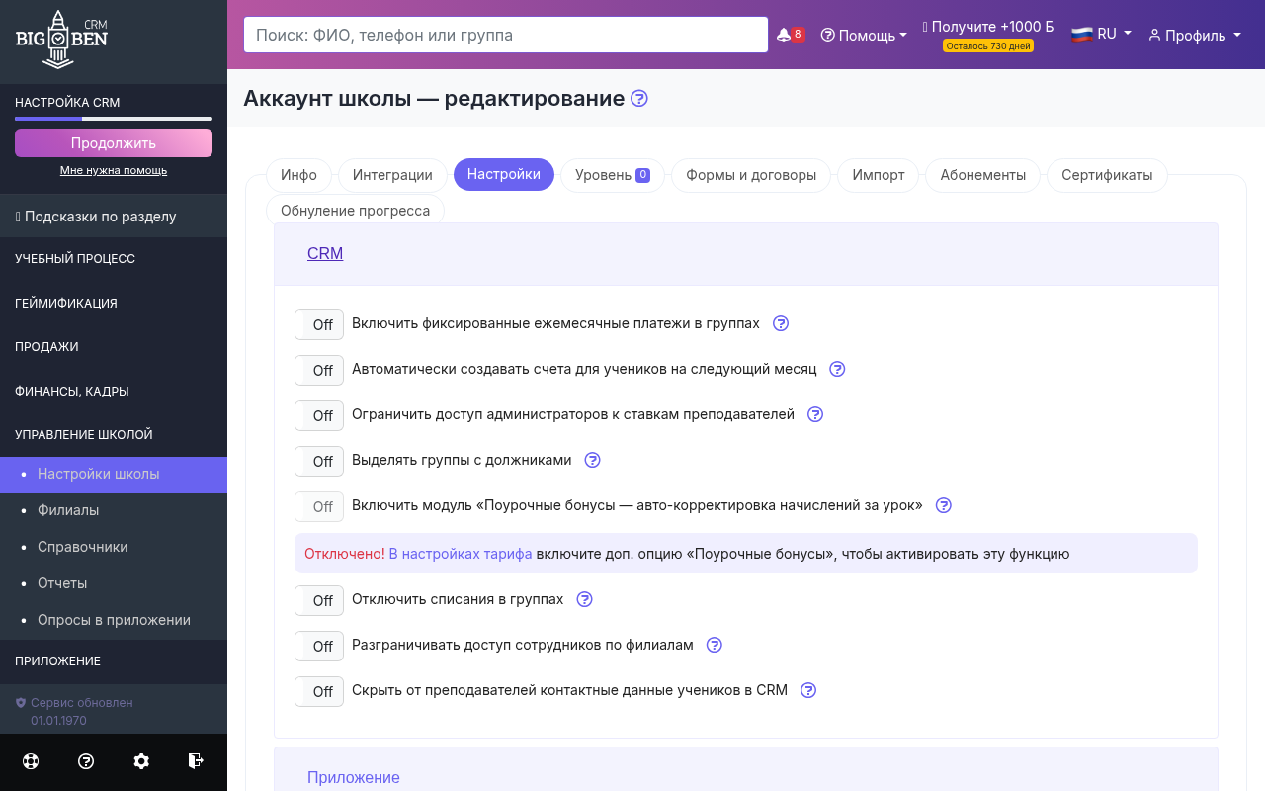
Task: Open the question mark help icon in bottom sidebar
Action: point(86,761)
